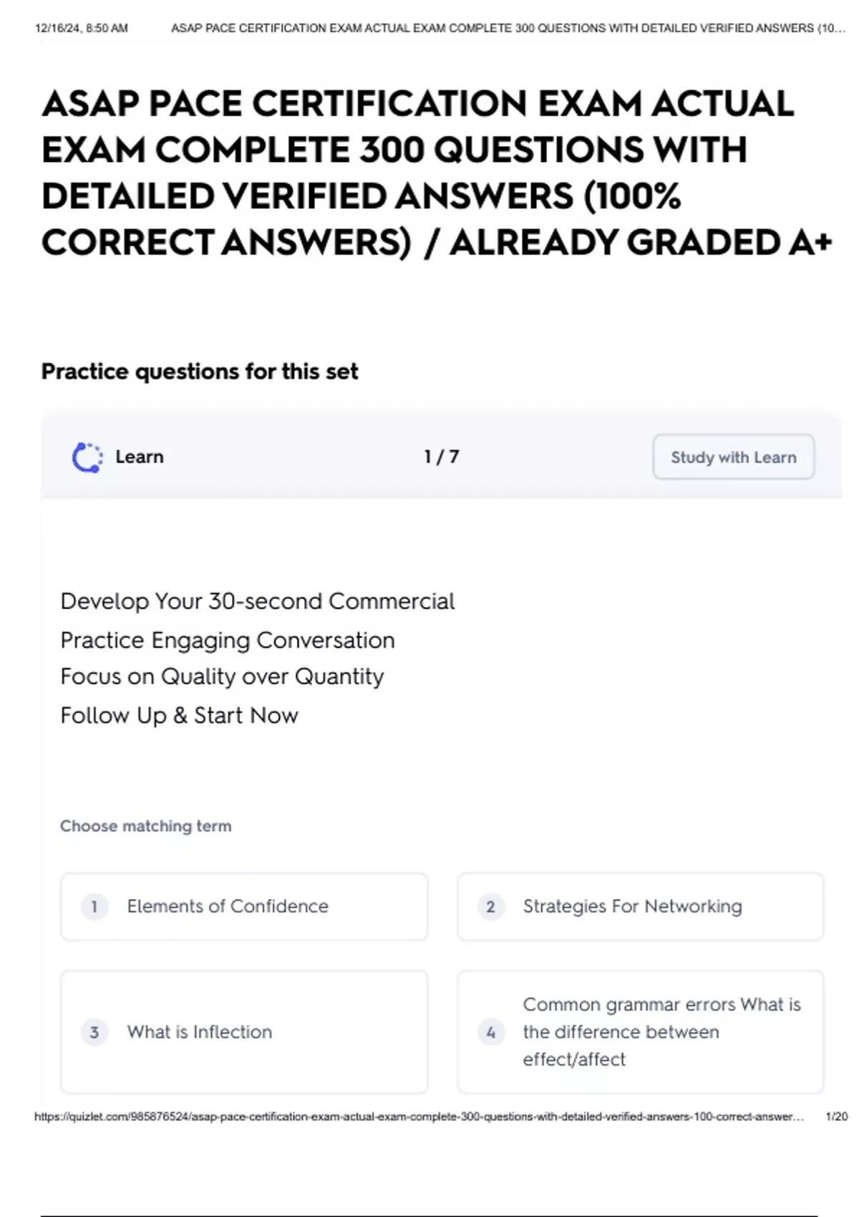Click the number 2 badge icon
Screen dimensions: 859x1217
pos(491,907)
